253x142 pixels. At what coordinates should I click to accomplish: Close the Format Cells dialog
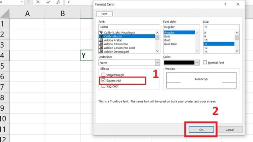click(x=238, y=4)
